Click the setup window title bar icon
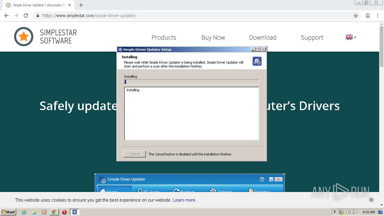Image resolution: width=384 pixels, height=216 pixels. click(120, 49)
